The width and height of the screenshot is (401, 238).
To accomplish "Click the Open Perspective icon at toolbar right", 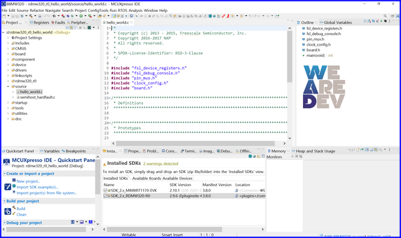I will point(392,16).
